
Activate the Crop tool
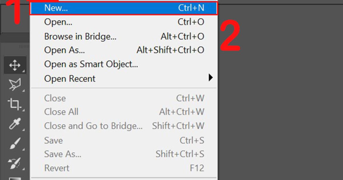click(15, 104)
